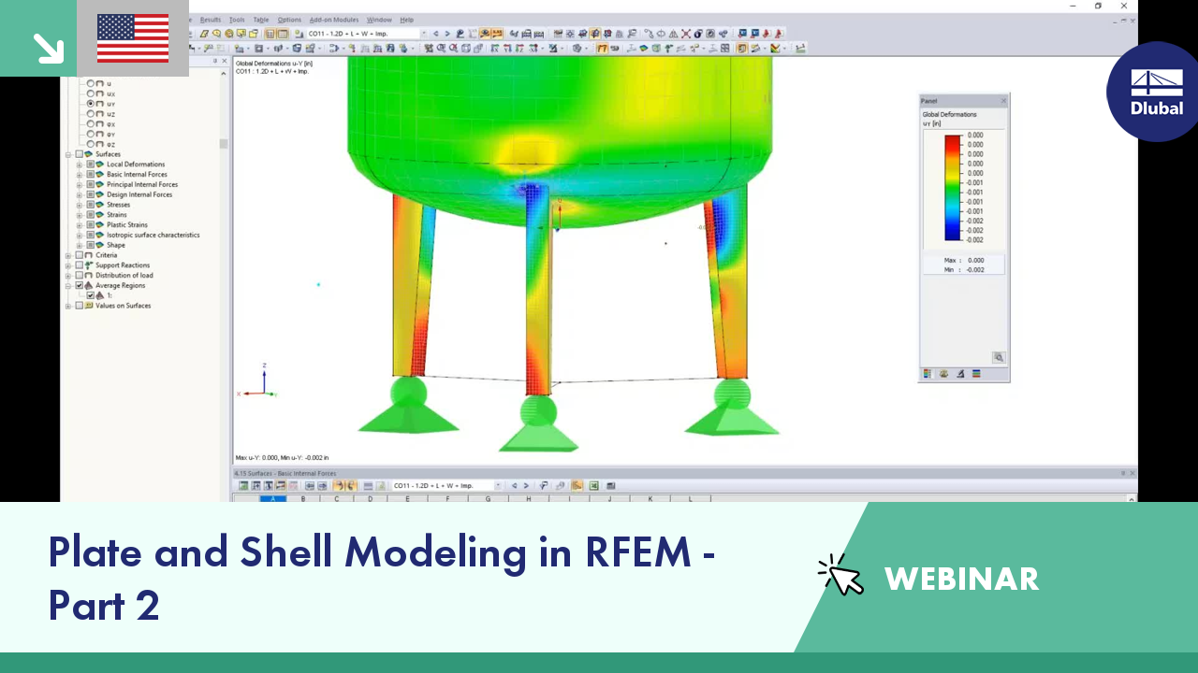This screenshot has height=673, width=1198.
Task: Click the magnifier icon in the Panel
Action: click(x=999, y=357)
